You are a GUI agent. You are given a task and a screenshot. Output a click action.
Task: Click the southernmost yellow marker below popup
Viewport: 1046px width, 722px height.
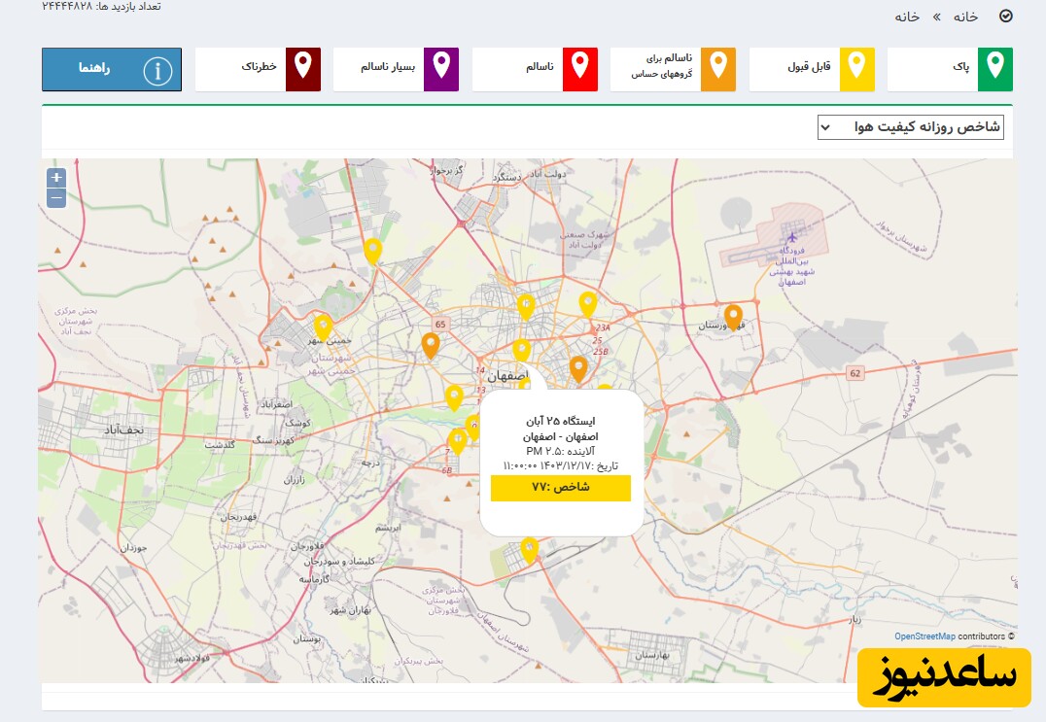pos(529,550)
